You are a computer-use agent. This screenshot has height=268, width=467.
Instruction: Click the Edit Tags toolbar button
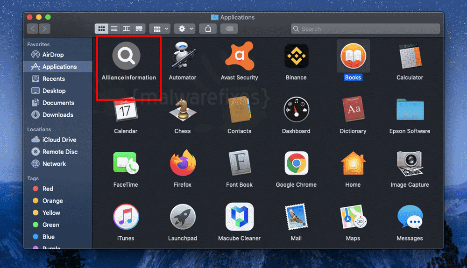(x=229, y=28)
